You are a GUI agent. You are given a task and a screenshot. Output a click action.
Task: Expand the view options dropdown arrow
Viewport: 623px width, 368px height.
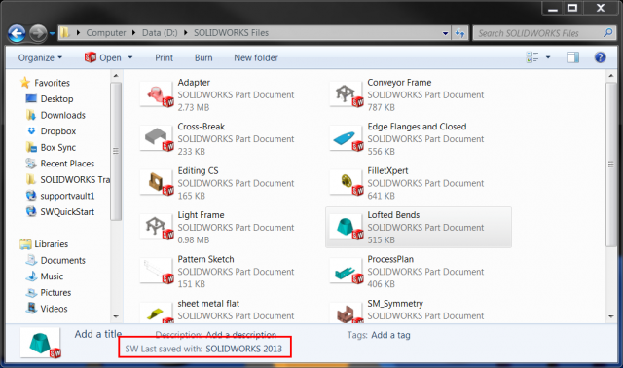(x=548, y=57)
